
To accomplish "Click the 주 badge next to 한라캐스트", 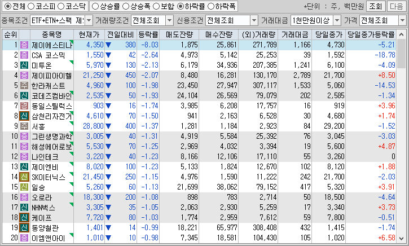I will pos(24,86).
